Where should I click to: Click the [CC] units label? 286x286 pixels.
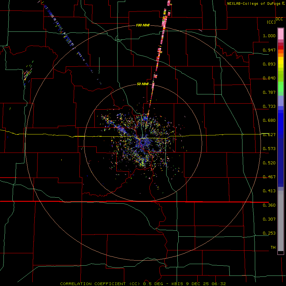point(271,22)
